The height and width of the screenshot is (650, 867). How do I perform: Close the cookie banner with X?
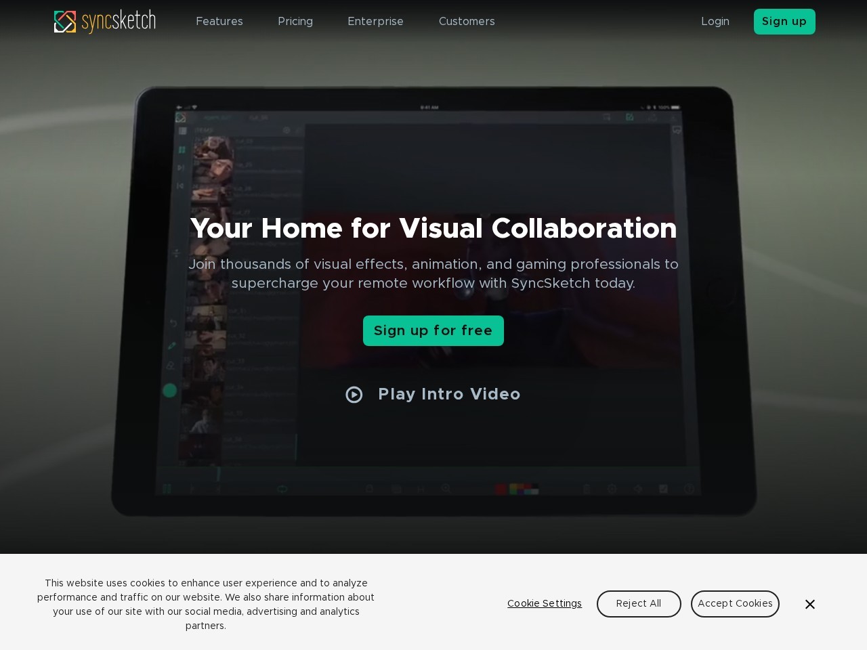(810, 604)
